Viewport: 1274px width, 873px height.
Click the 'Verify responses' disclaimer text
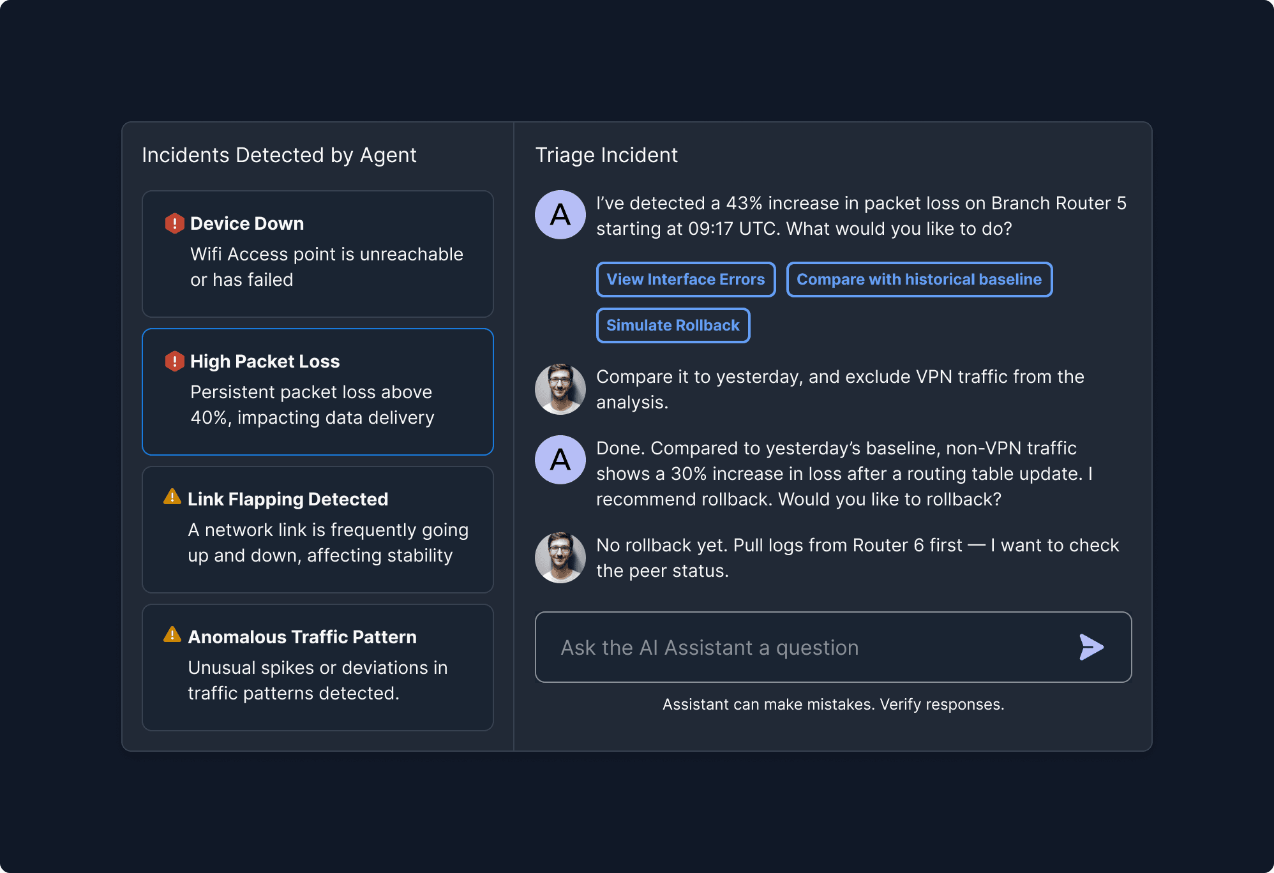click(x=833, y=705)
